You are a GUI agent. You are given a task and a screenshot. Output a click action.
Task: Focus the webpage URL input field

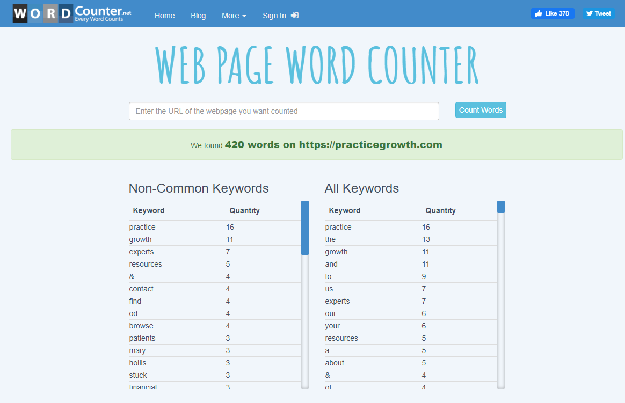(284, 111)
